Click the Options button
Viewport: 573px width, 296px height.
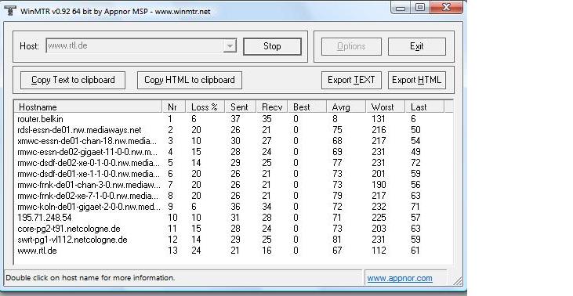click(351, 46)
